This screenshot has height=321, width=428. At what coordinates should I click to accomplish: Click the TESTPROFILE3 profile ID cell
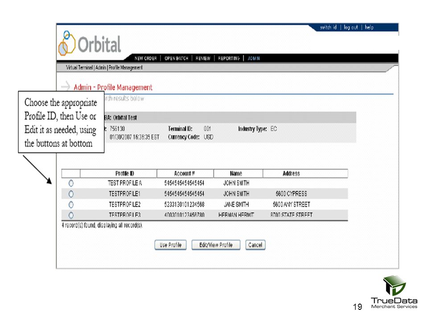click(x=125, y=215)
